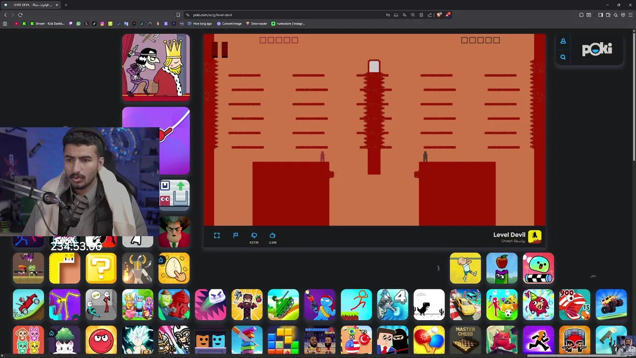Bookmark this page using the bookmark icon
Screen dimensions: 636x358
click(178, 15)
